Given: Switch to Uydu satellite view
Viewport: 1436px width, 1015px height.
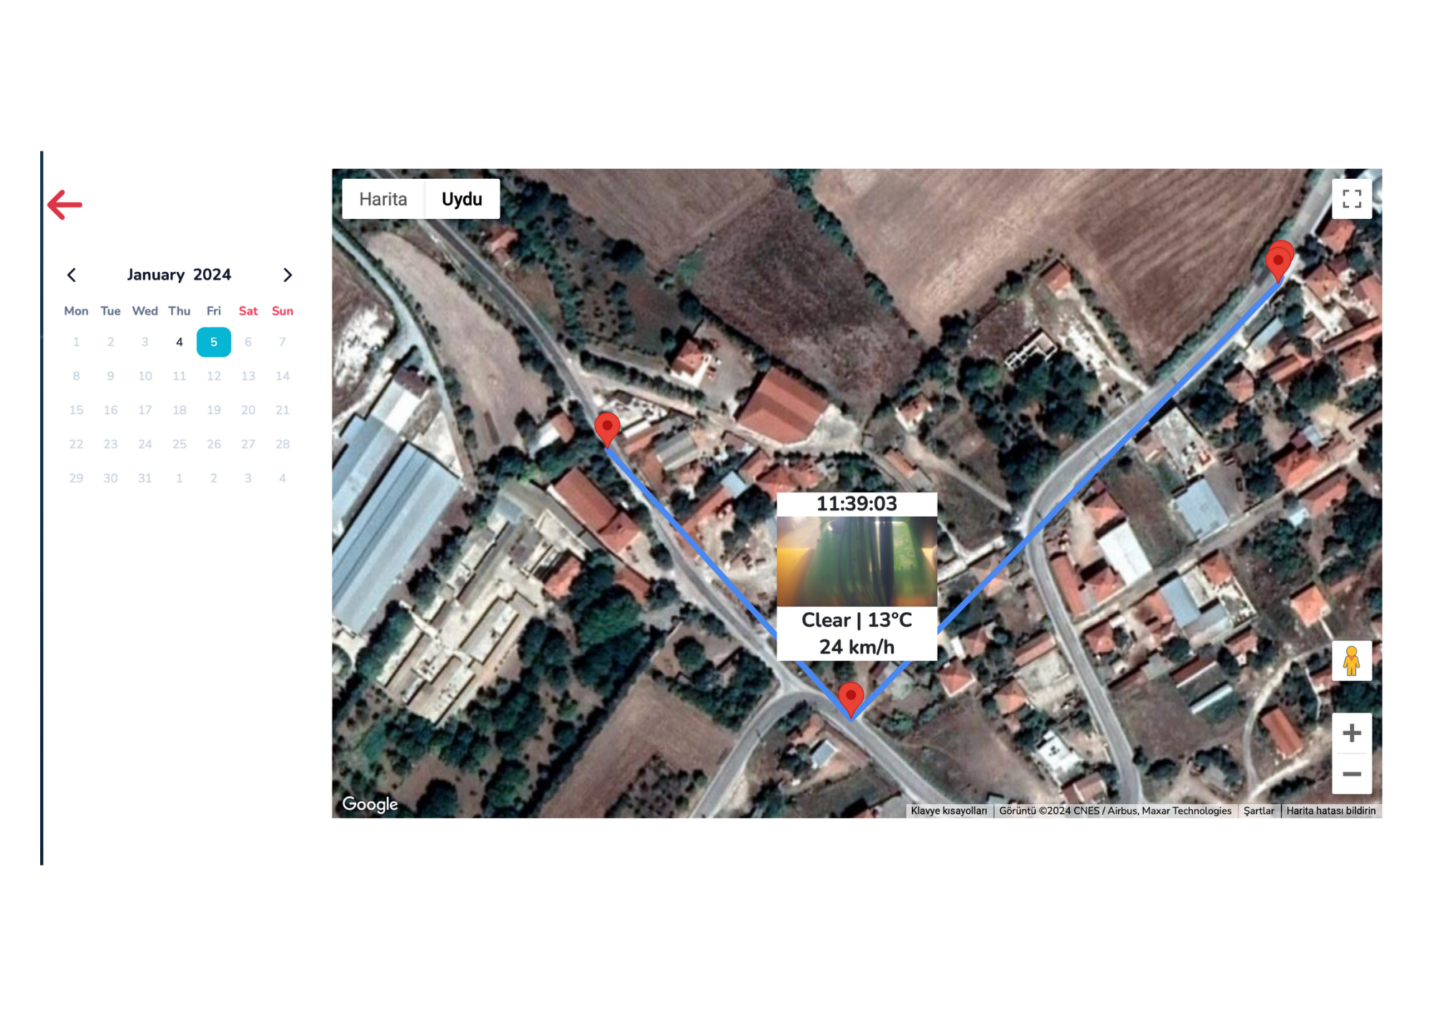Looking at the screenshot, I should point(462,199).
